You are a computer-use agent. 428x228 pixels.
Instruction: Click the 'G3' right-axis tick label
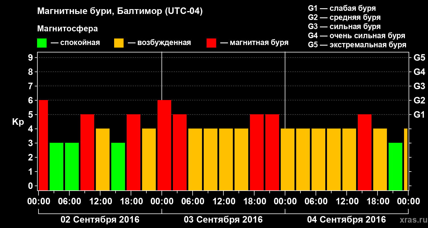(419, 86)
